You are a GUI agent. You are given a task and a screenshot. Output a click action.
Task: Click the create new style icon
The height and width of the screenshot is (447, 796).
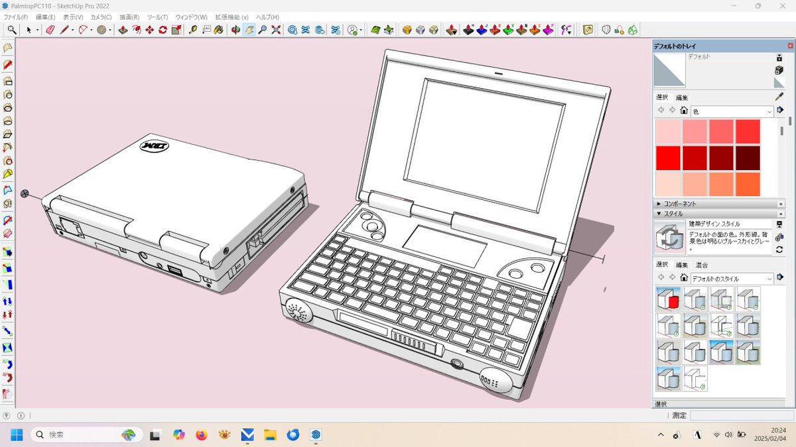(x=779, y=236)
